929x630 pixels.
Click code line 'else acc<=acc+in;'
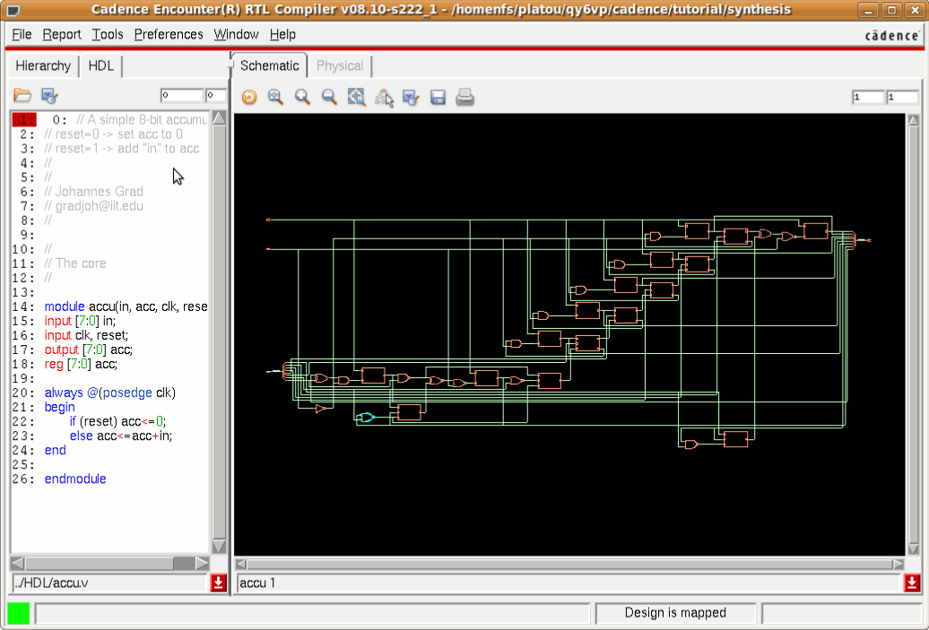tap(121, 436)
